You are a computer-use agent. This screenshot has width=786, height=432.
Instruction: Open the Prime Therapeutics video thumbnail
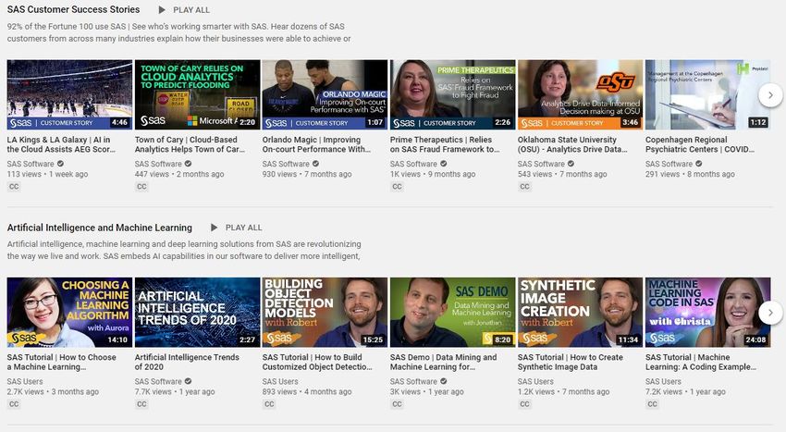[453, 95]
